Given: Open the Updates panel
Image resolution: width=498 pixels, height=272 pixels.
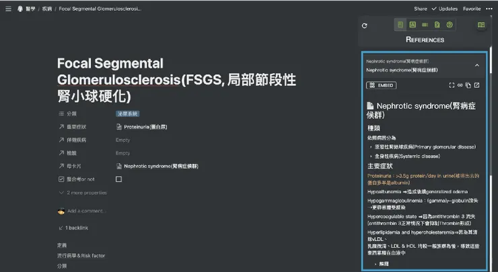Looking at the screenshot, I should click(x=445, y=9).
